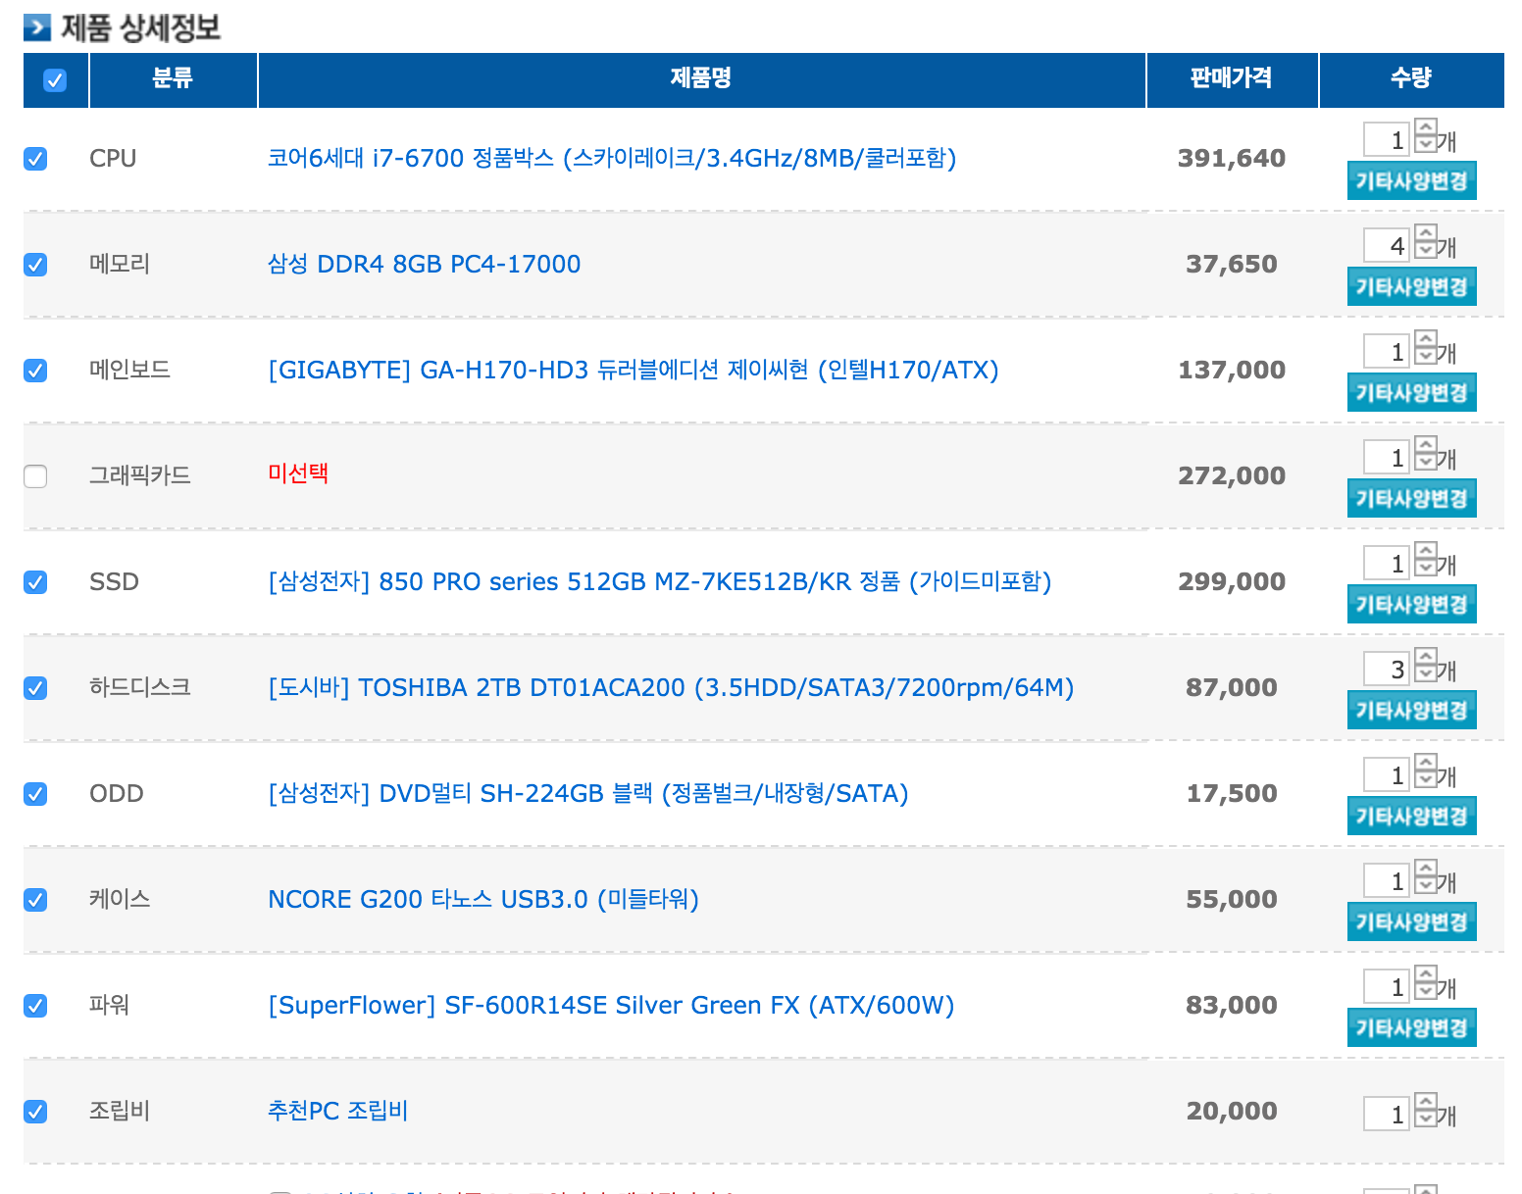The image size is (1522, 1194).
Task: Click the 판매가격 column header
Action: pos(1232,78)
